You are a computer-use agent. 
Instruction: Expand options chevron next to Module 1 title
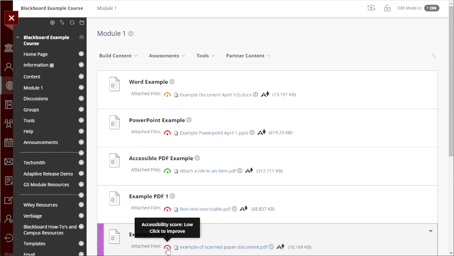tap(131, 34)
